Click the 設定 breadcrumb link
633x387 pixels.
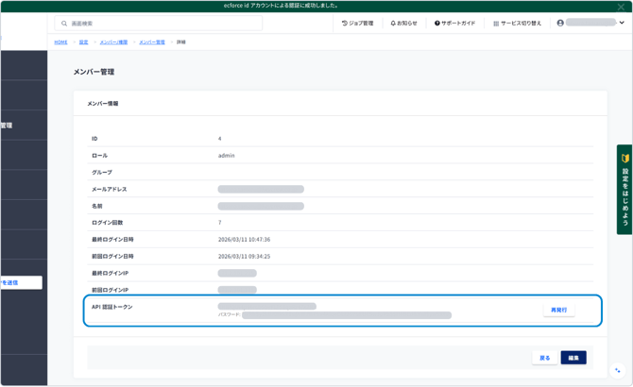pyautogui.click(x=83, y=42)
